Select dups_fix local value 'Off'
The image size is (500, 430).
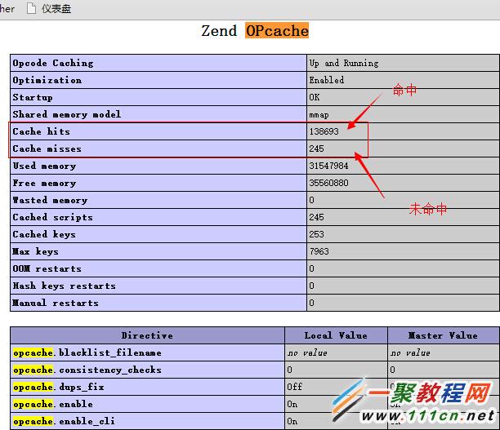[x=295, y=387]
